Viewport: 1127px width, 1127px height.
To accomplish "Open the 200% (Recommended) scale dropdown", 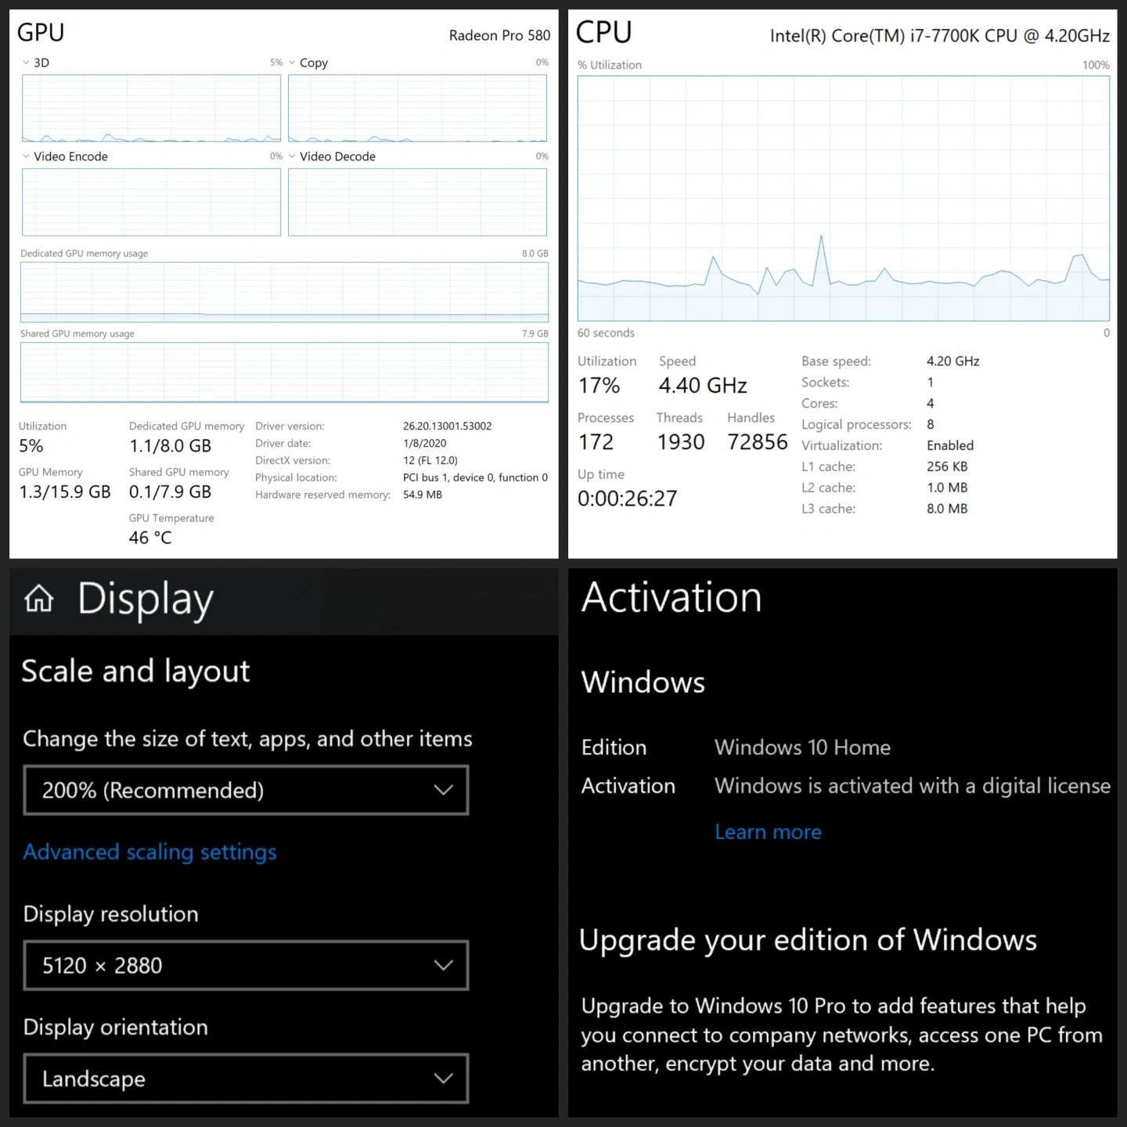I will click(x=246, y=790).
